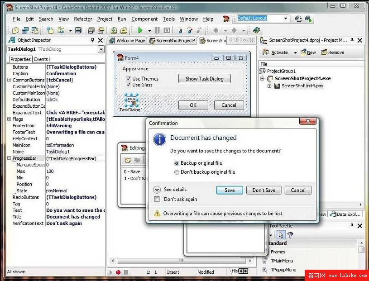The width and height of the screenshot is (369, 281).
Task: Open the Forward history dropdown arrow
Action: coord(244,31)
